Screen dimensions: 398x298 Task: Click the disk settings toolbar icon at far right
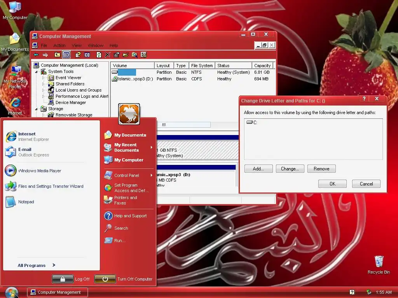tap(144, 55)
